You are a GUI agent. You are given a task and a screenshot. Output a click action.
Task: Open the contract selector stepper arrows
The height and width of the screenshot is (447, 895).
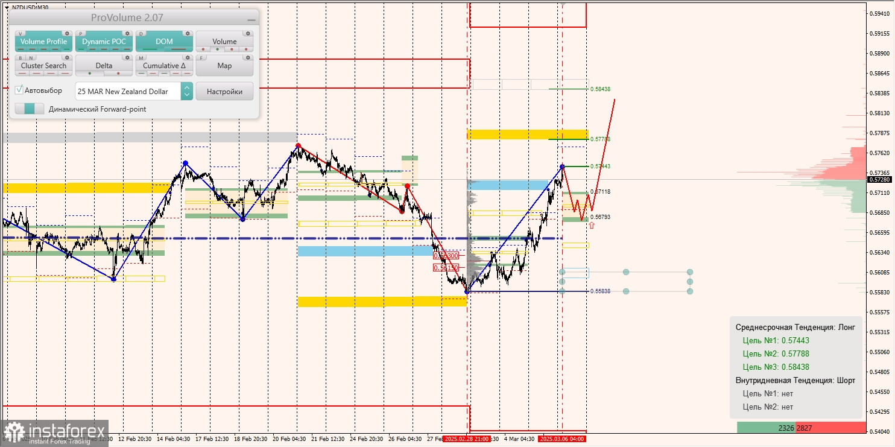187,91
